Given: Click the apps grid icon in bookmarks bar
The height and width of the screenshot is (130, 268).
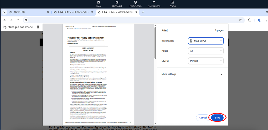Looking at the screenshot, I should tap(38, 27).
